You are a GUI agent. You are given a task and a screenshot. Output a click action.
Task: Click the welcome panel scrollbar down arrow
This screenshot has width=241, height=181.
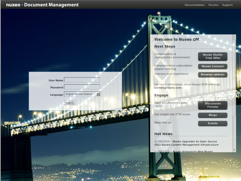[234, 150]
